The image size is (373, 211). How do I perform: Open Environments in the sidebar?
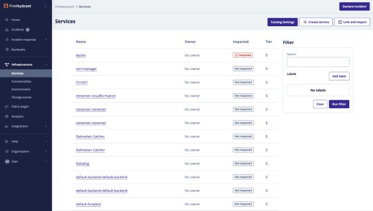[x=21, y=89]
